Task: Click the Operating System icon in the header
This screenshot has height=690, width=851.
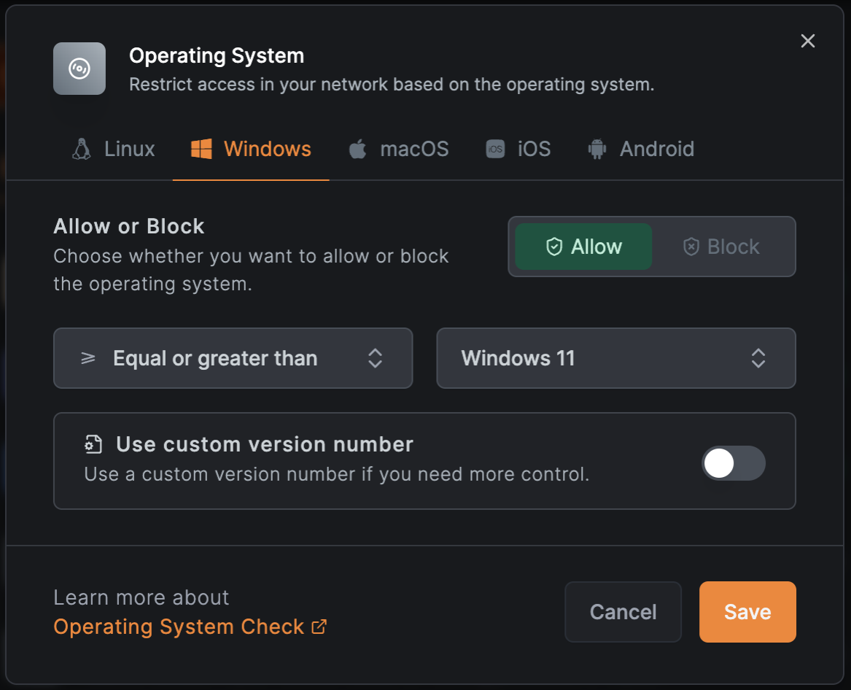Action: click(x=79, y=69)
